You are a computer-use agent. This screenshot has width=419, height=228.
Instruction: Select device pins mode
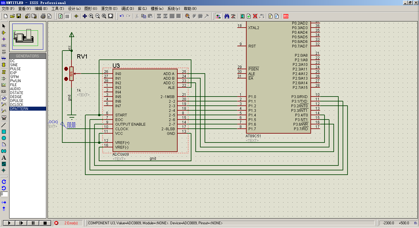pyautogui.click(x=4, y=78)
